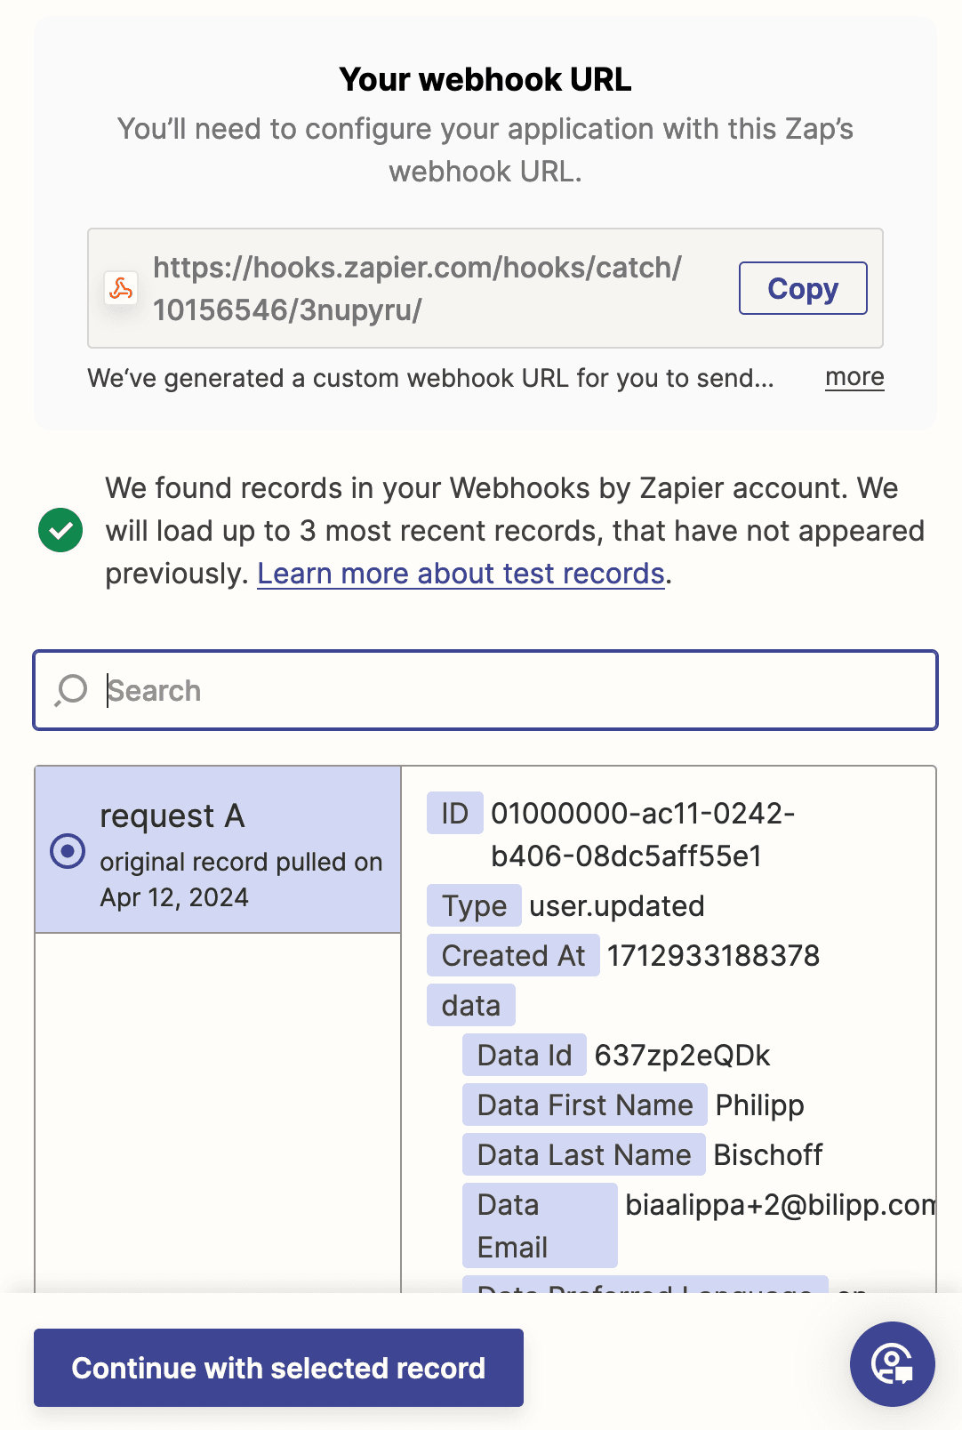Click the ID field label
The height and width of the screenshot is (1430, 962).
pos(454,813)
